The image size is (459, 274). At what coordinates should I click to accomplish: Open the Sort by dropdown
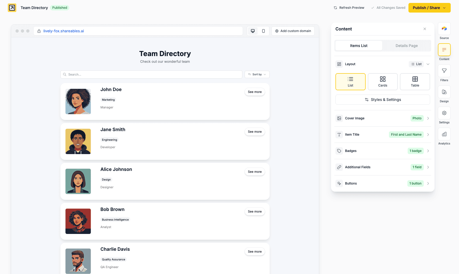point(257,74)
